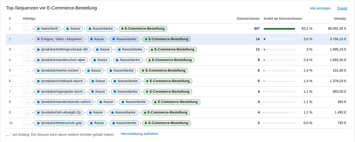
Task: Expand the ellipsis chip in the wanderstoecke-carbon row
Action: coord(27,102)
